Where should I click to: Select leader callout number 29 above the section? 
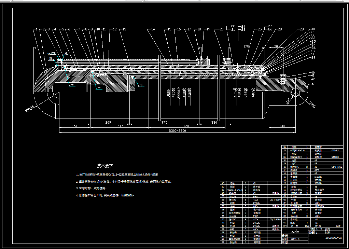(302, 29)
